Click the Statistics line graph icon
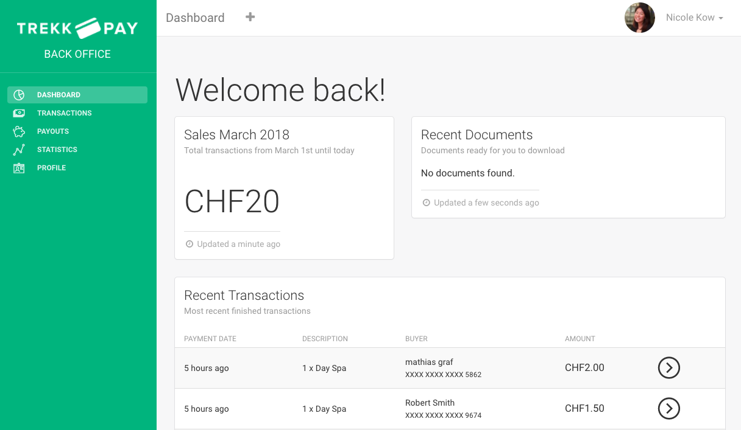Screen dimensions: 741x430 tap(19, 150)
